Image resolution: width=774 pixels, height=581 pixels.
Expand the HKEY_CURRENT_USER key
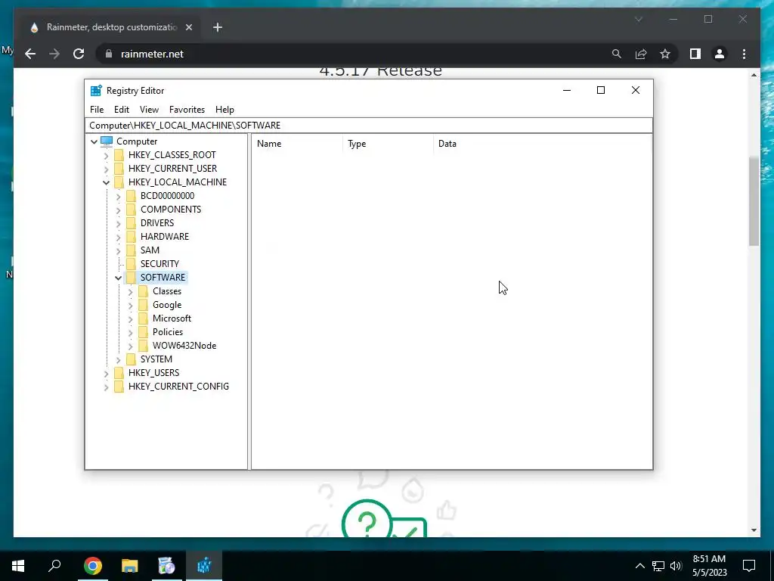click(106, 169)
